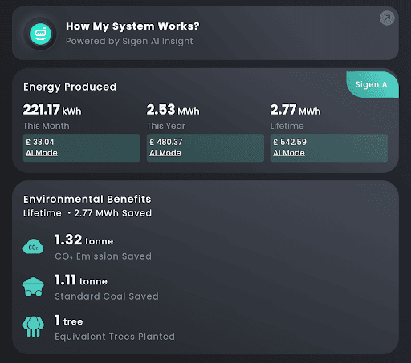Click Lifetime 2.77 MWh Saved subtitle
The width and height of the screenshot is (411, 363).
coord(87,213)
